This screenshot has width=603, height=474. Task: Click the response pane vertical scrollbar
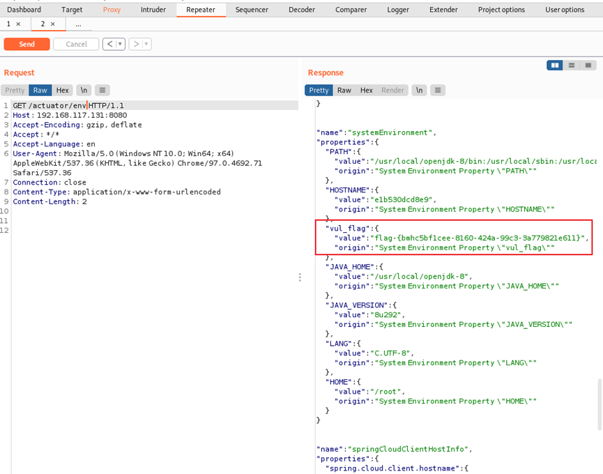click(599, 404)
